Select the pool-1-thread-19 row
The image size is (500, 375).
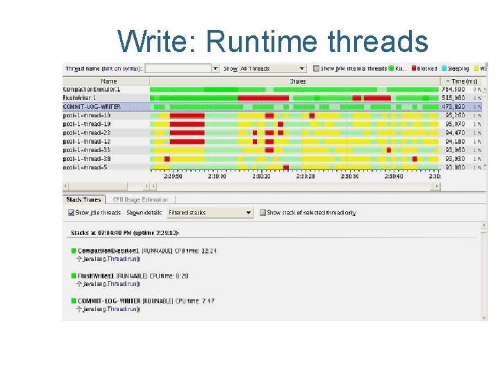(272, 124)
